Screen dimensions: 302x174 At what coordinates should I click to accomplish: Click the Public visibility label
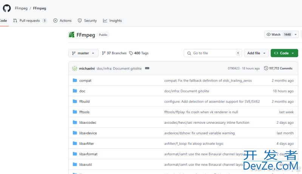[x=103, y=35]
